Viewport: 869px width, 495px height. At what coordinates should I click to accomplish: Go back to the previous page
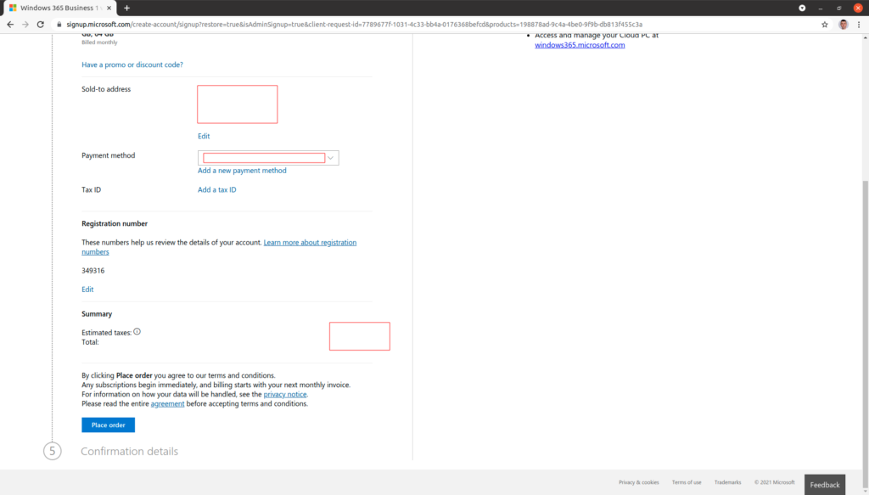[x=10, y=25]
